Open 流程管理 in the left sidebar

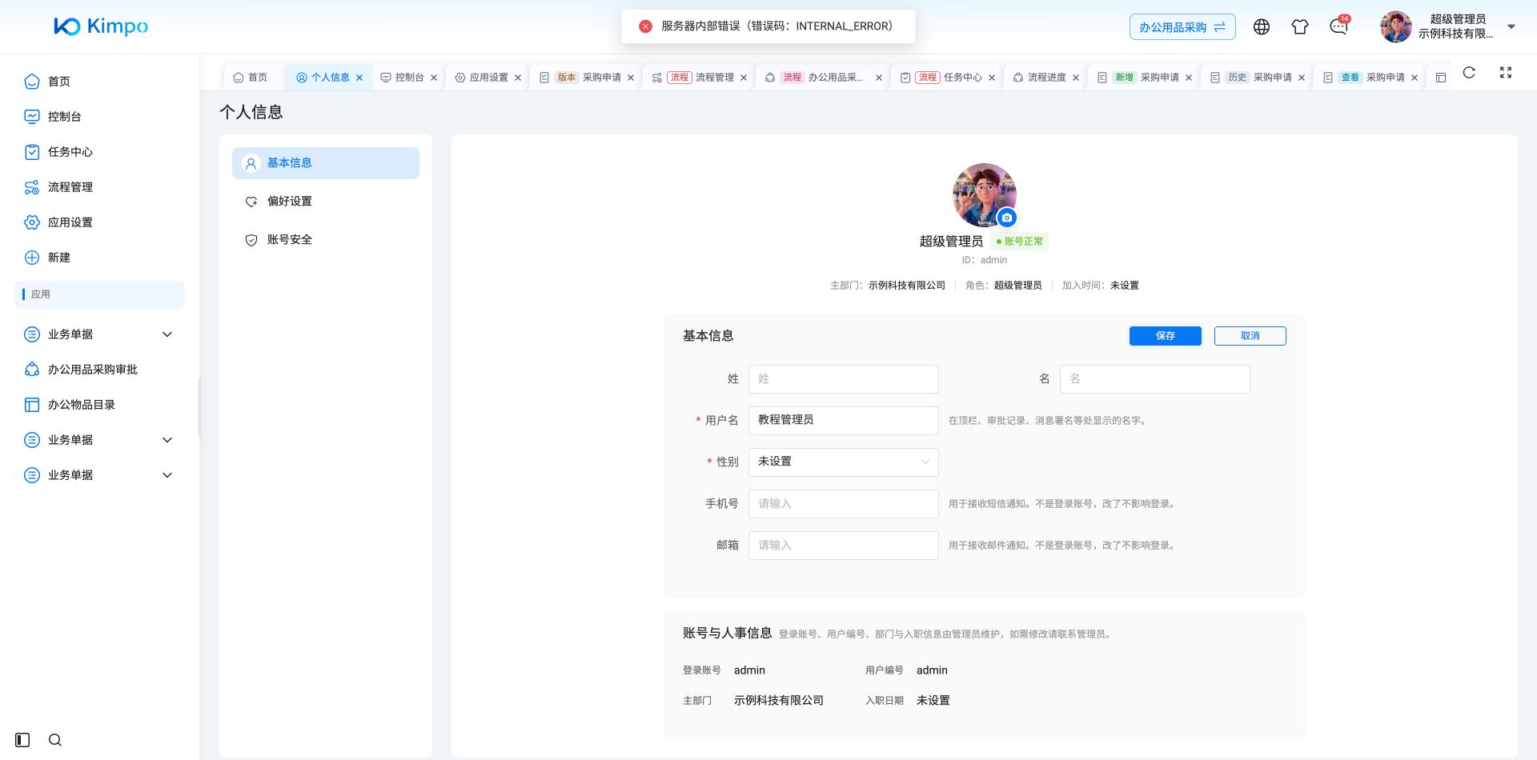click(100, 187)
